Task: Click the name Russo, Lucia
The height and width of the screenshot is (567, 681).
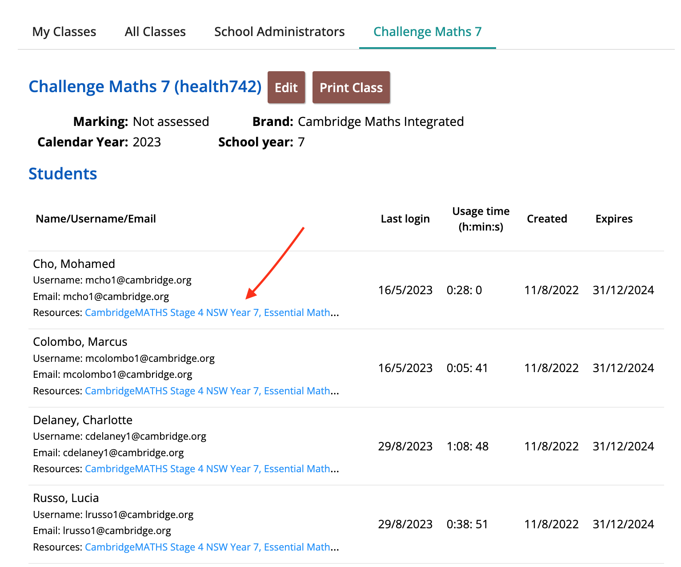Action: [66, 498]
